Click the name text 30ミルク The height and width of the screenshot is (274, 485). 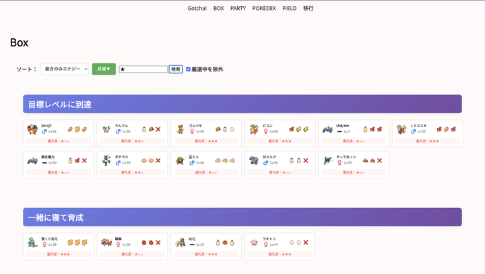pyautogui.click(x=269, y=157)
